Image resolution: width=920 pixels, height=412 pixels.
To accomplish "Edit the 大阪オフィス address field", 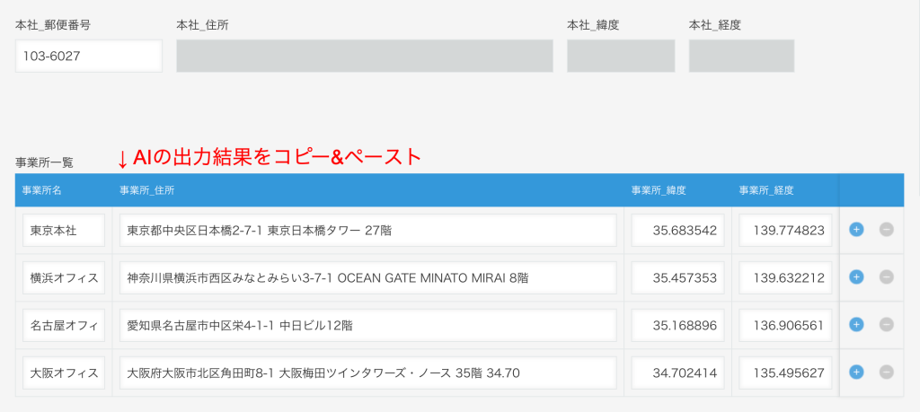I will 367,372.
